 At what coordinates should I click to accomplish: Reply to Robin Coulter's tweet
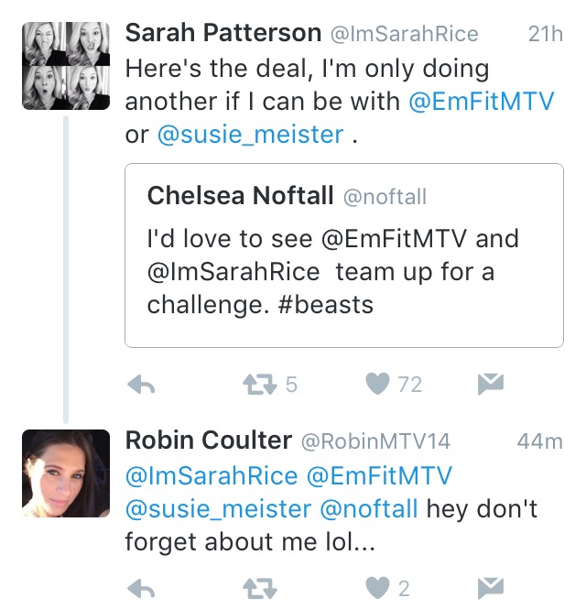[x=141, y=589]
